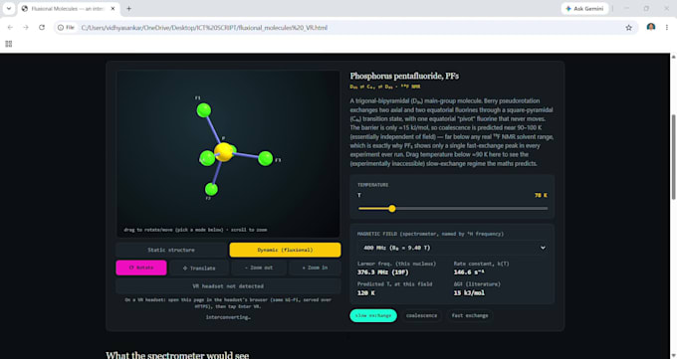Open the tab search dropdown arrow
This screenshot has width=677, height=359.
click(x=9, y=8)
